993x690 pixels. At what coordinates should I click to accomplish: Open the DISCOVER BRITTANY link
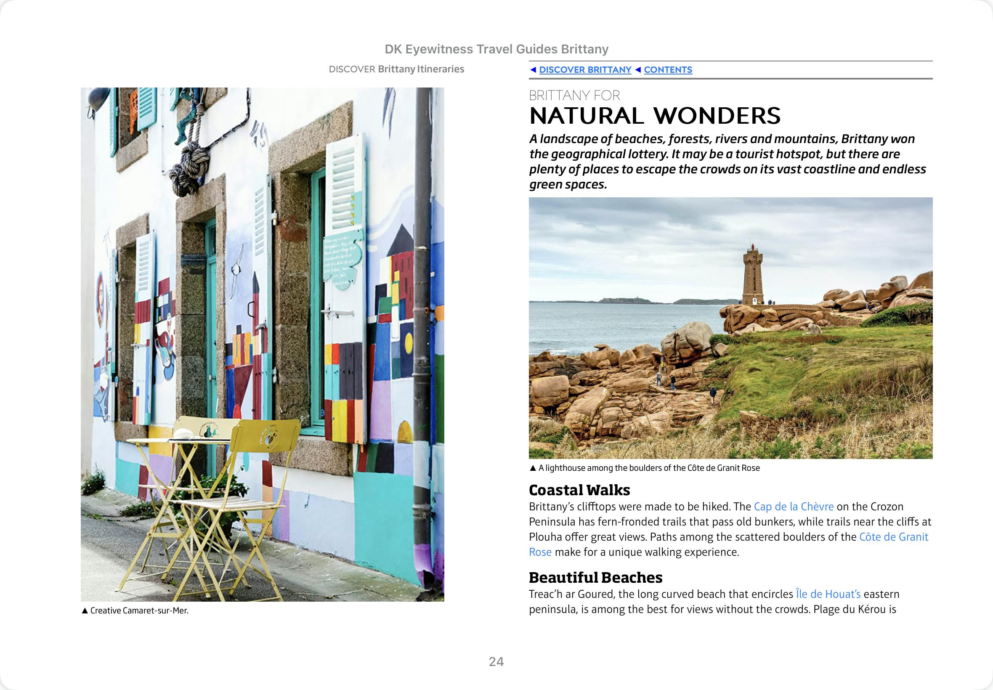click(x=585, y=69)
